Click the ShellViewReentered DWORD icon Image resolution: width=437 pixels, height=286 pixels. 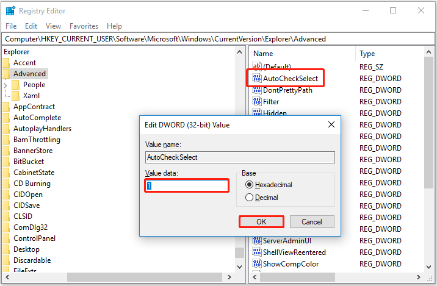(257, 252)
